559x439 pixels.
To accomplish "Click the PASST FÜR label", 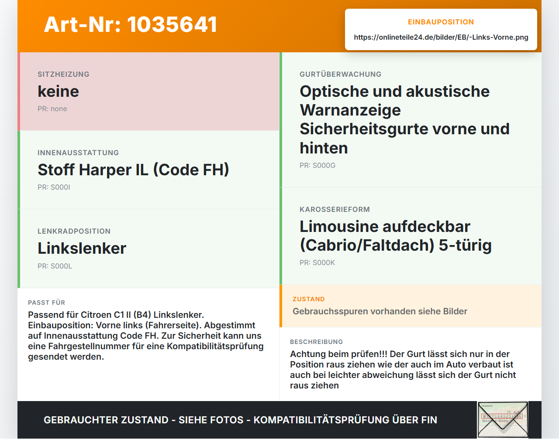I will [46, 303].
